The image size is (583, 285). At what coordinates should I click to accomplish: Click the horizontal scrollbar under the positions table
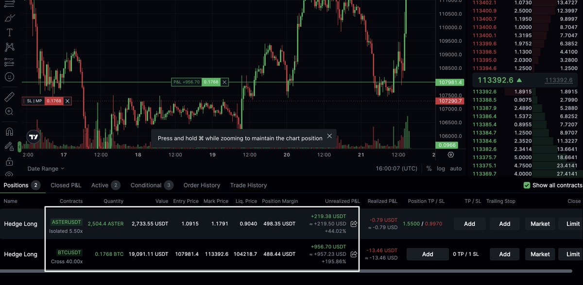(285, 270)
